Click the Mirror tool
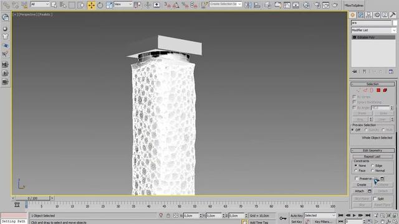The image size is (399, 224). pyautogui.click(x=248, y=5)
